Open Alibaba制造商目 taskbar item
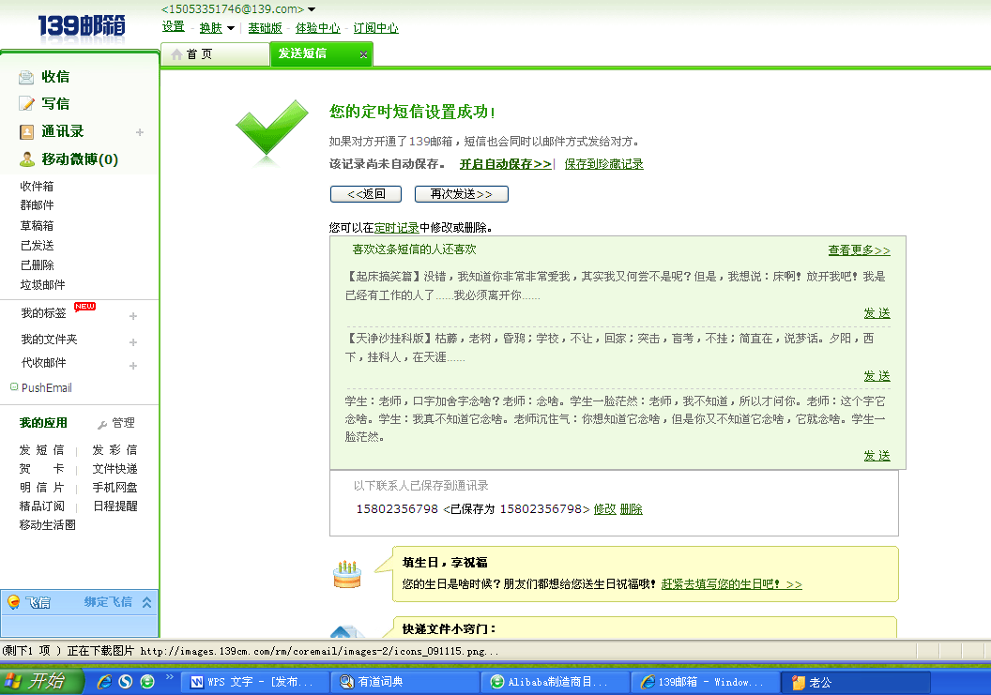The width and height of the screenshot is (991, 695). click(555, 682)
